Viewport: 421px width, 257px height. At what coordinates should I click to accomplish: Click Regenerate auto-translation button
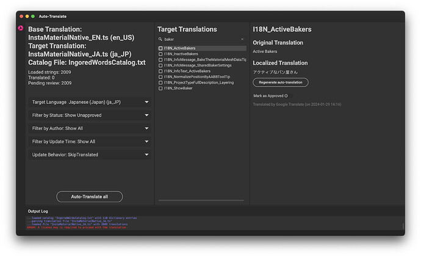tap(281, 82)
